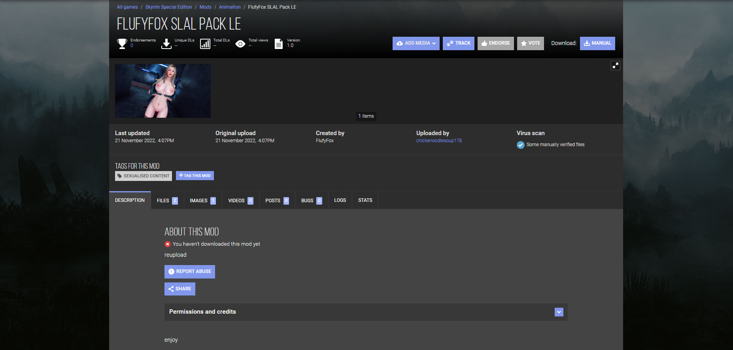Switch to the Description tab
This screenshot has height=350, width=733.
[x=130, y=200]
